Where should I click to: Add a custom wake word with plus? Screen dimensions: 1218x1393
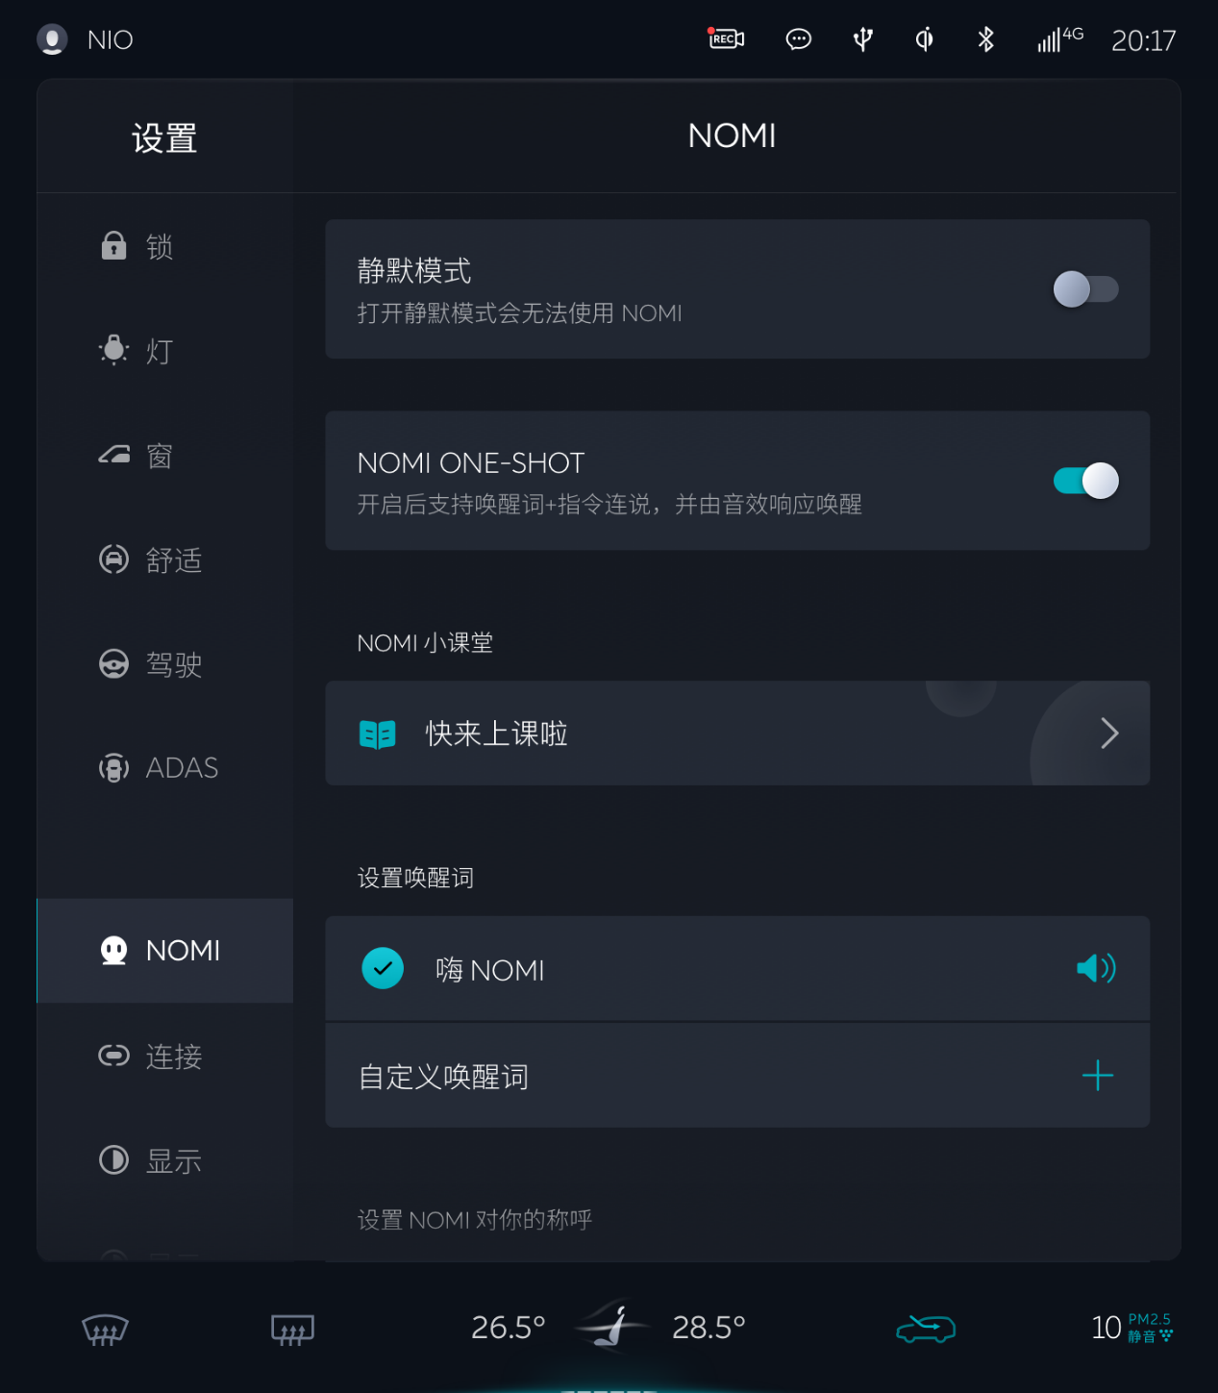pos(1097,1076)
